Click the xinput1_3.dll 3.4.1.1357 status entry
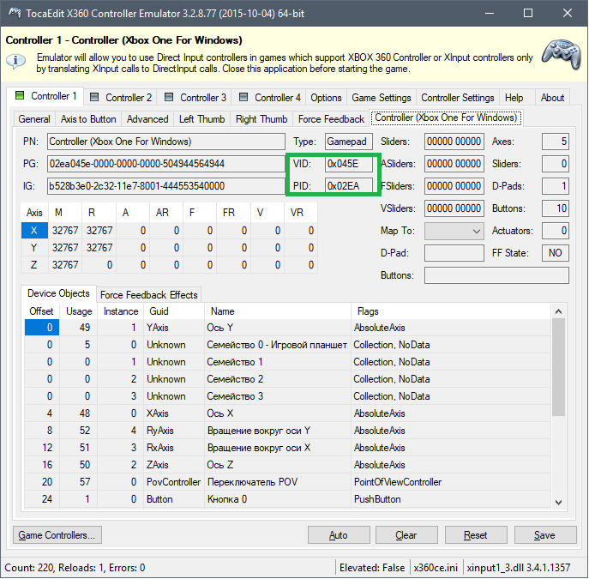589x579 pixels. point(519,568)
